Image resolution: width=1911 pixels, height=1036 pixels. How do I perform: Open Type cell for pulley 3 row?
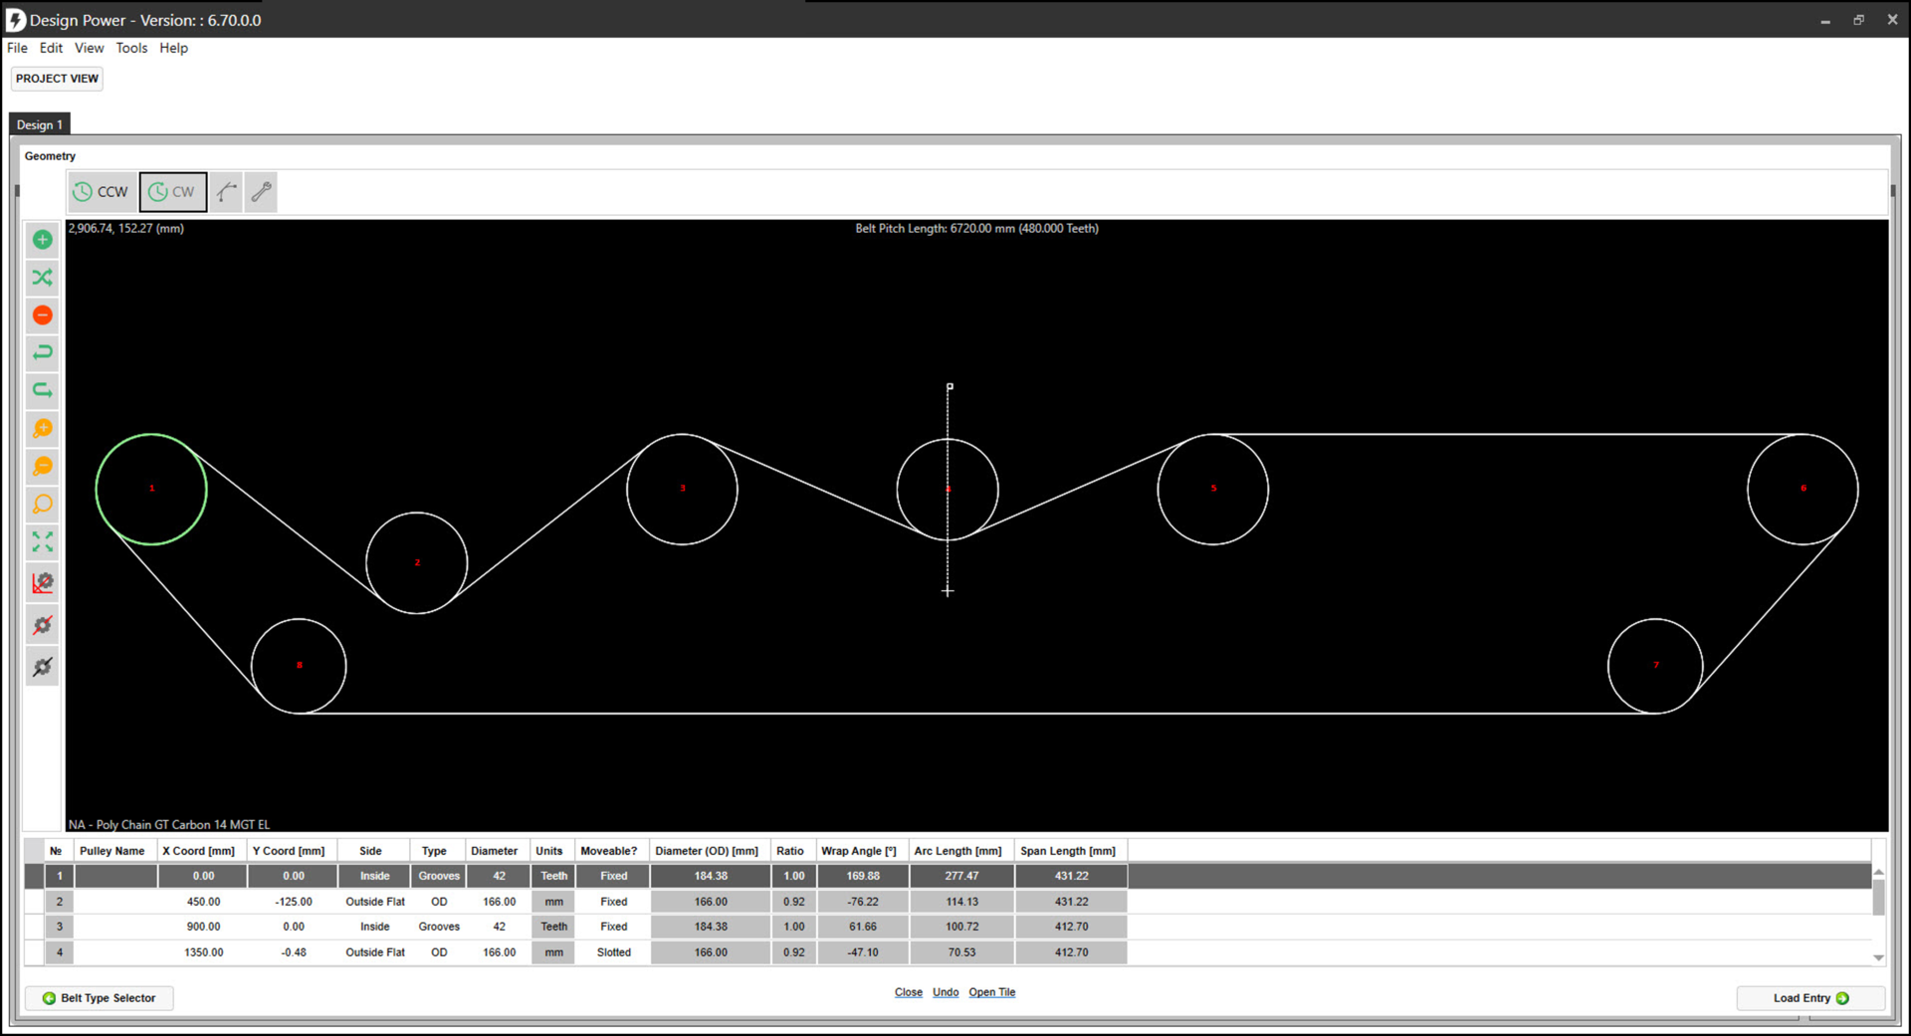[x=438, y=927]
